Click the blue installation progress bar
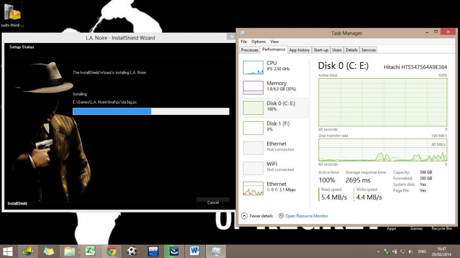 tap(151, 111)
